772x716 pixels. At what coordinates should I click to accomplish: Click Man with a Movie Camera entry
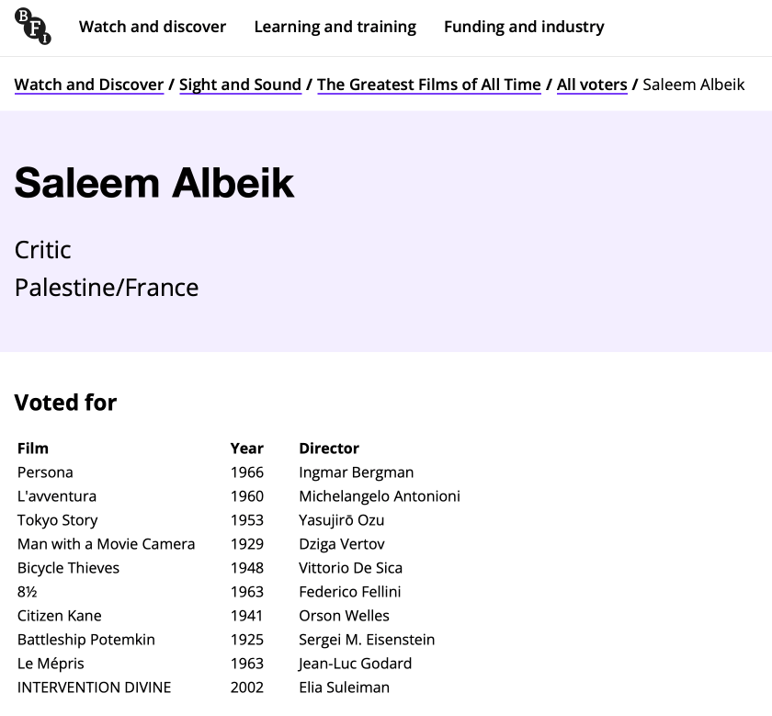coord(107,544)
